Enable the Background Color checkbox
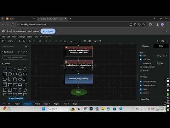Viewport: 170px width, 128px height. (x=141, y=67)
